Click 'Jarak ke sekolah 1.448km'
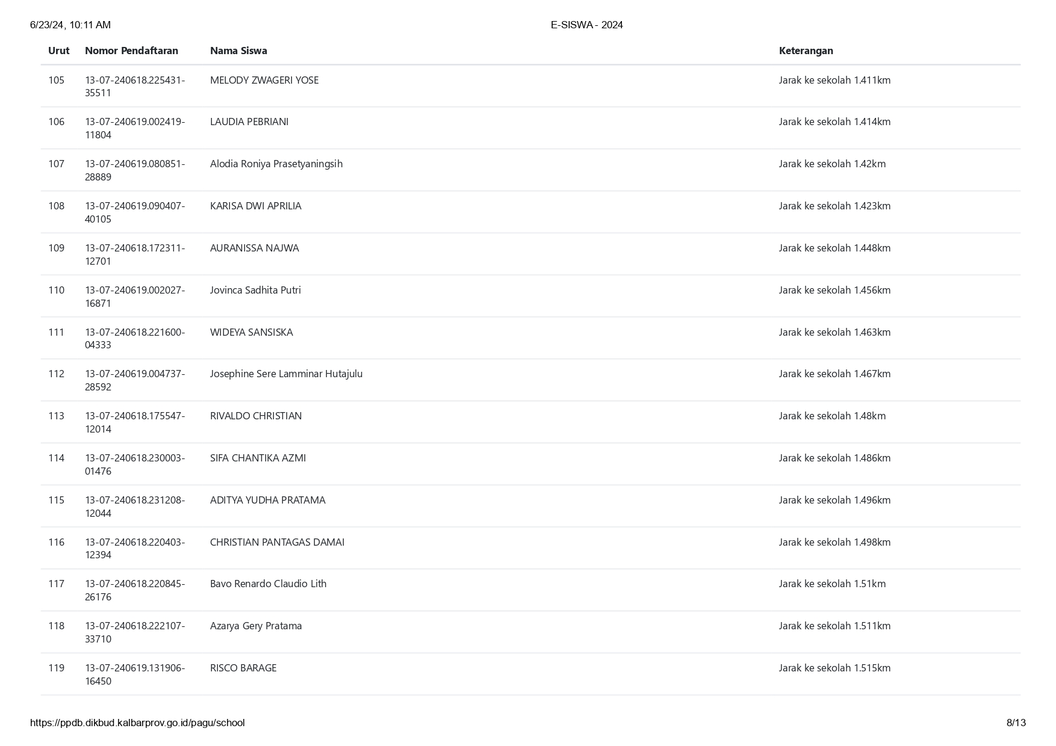This screenshot has width=1056, height=746. 834,248
